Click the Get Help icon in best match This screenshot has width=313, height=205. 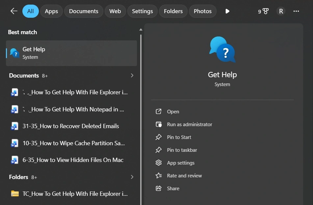click(x=14, y=53)
